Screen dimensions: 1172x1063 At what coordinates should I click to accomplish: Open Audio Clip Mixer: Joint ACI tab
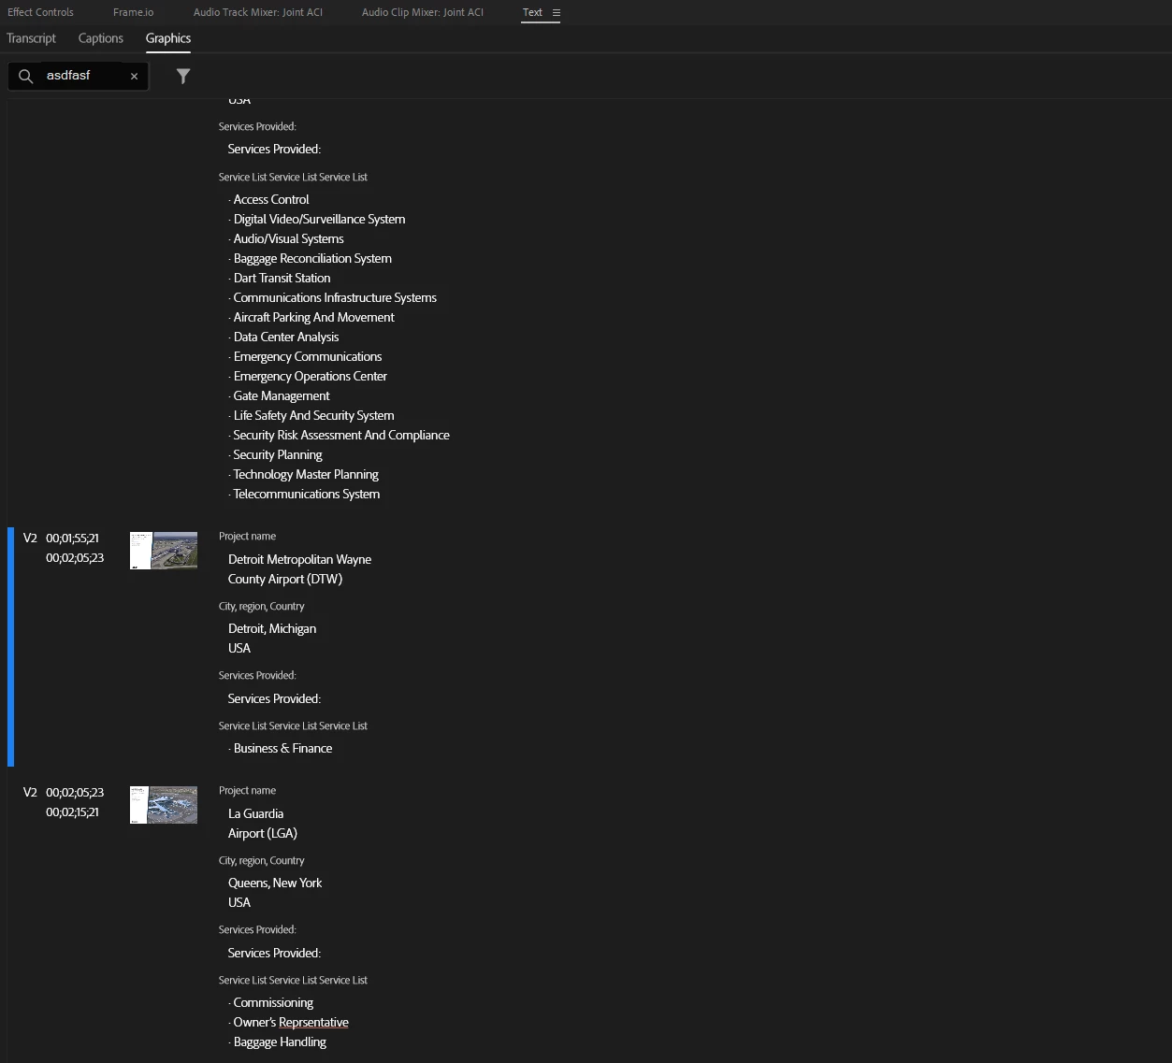point(423,12)
